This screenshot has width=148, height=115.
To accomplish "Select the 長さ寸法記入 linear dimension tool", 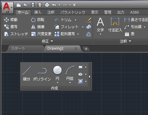I will (136, 20).
